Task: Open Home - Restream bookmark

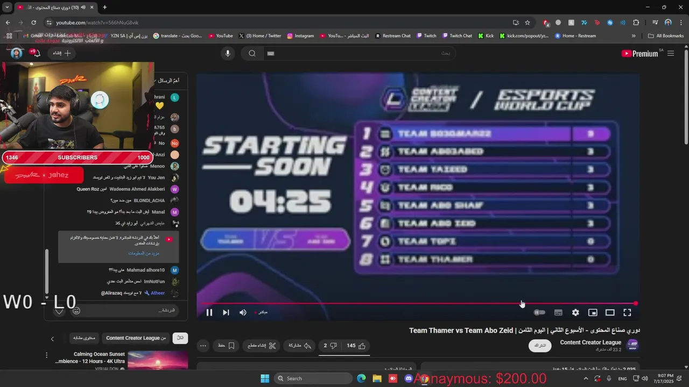Action: pos(575,36)
